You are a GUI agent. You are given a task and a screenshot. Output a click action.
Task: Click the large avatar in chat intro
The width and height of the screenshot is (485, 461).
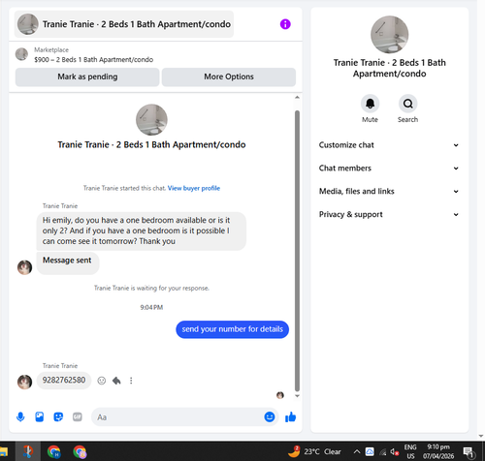tap(151, 120)
